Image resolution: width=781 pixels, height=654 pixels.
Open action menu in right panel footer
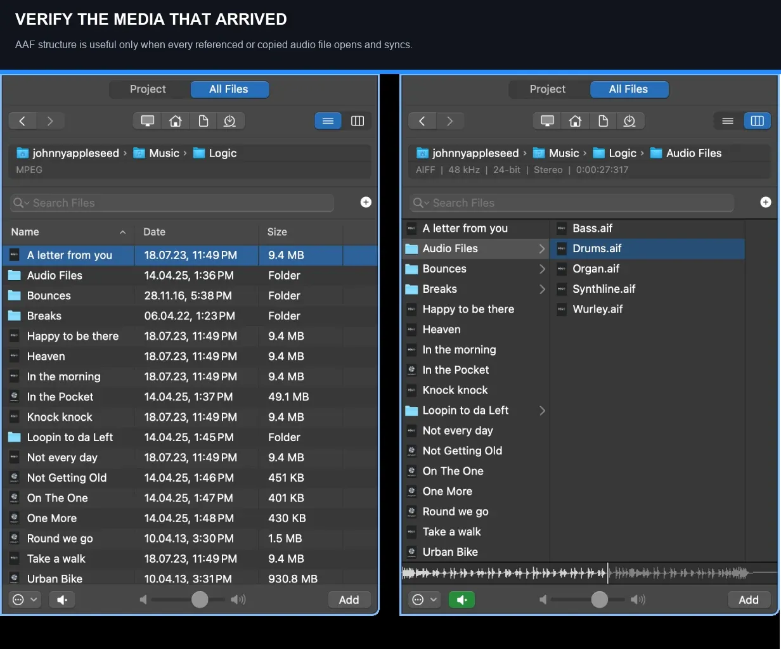coord(425,599)
